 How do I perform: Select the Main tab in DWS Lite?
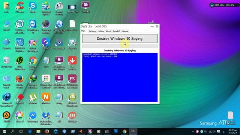tap(83, 31)
